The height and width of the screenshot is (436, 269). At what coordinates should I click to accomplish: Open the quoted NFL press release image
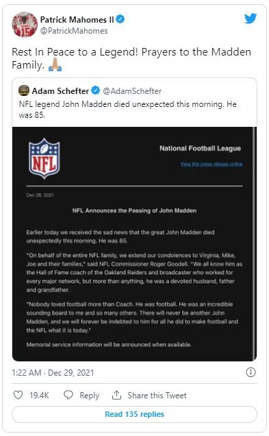[134, 244]
